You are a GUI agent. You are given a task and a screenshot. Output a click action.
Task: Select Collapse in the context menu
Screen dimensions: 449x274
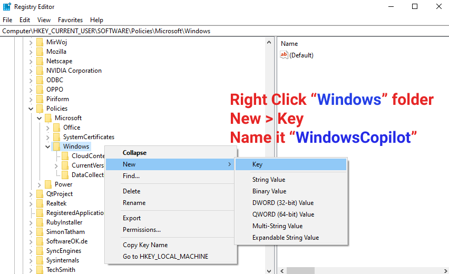point(170,153)
